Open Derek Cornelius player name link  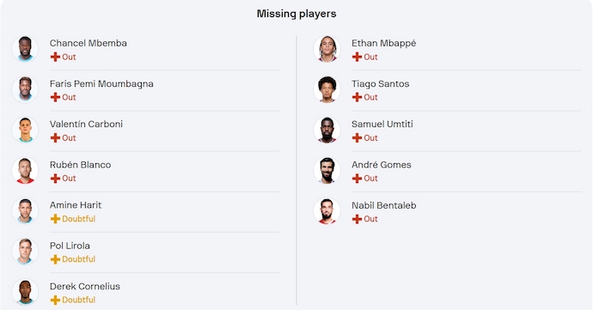[x=85, y=287]
